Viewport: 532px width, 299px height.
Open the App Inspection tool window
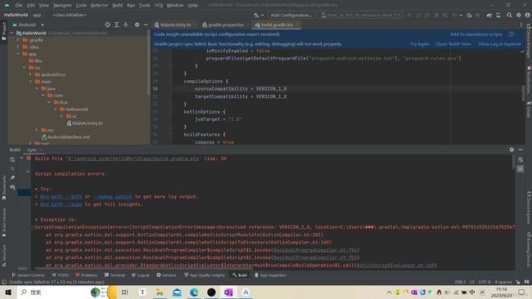tap(270, 275)
